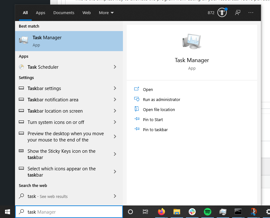
Task: Open the More filters dropdown
Action: (x=106, y=13)
